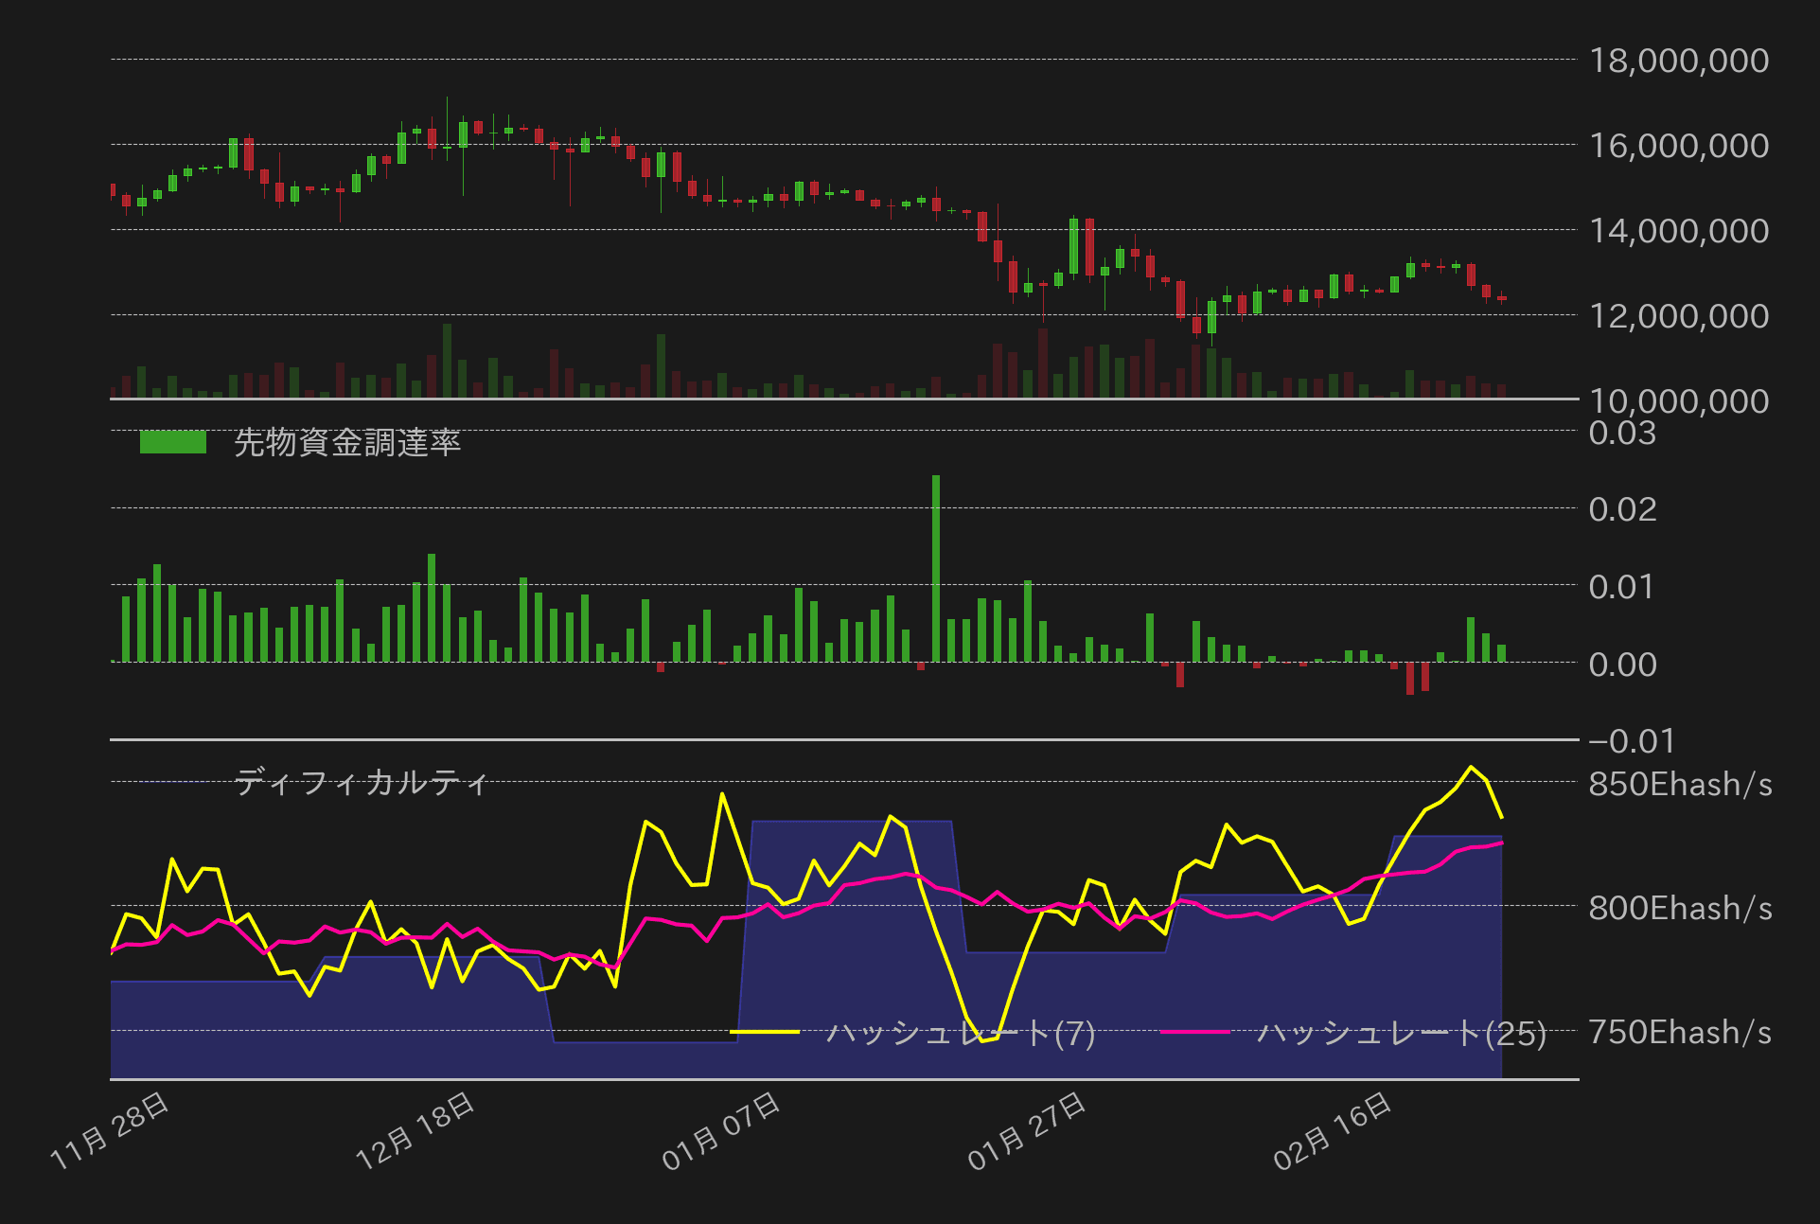Click the yellow hashrate line peak at far right
1820x1224 pixels.
coord(1471,768)
